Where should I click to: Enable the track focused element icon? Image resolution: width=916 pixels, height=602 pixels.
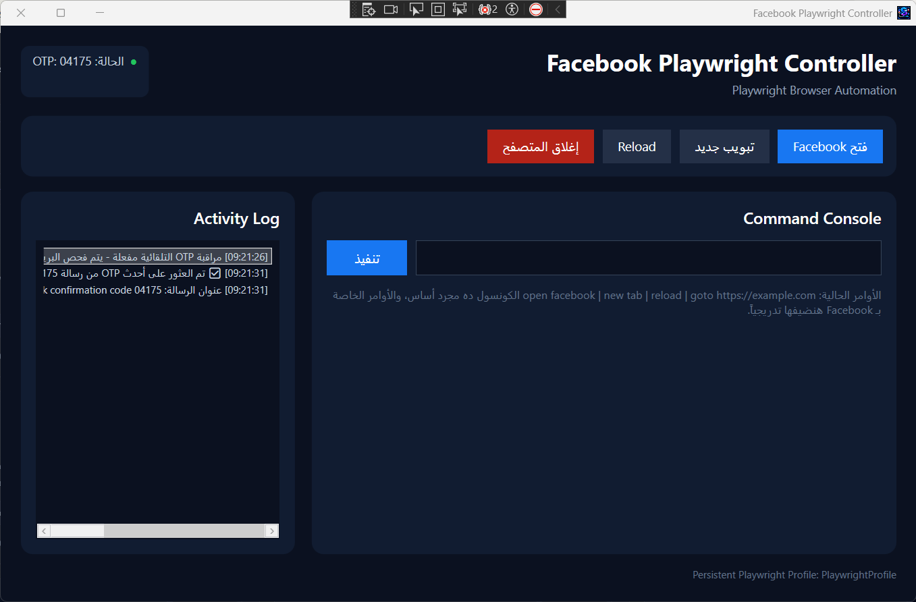(x=460, y=9)
